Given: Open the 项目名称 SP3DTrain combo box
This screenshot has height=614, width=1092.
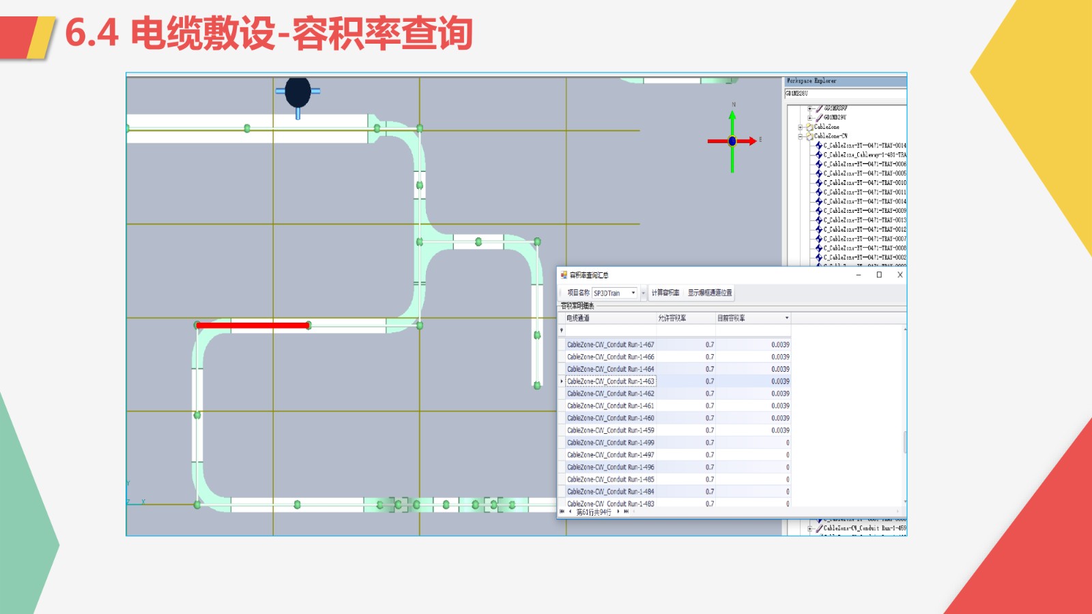Looking at the screenshot, I should [614, 293].
